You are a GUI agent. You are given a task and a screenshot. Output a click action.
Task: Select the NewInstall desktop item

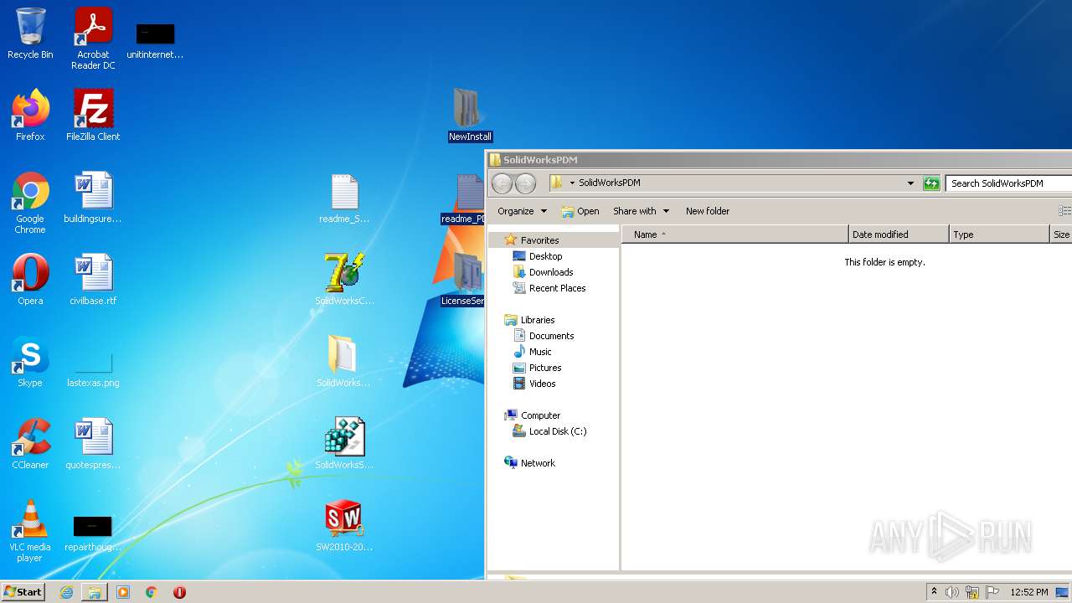pyautogui.click(x=470, y=116)
